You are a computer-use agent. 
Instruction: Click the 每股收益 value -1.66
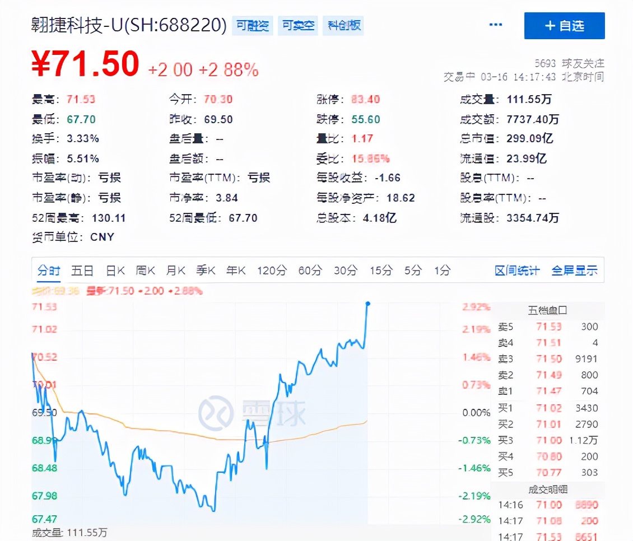point(388,178)
